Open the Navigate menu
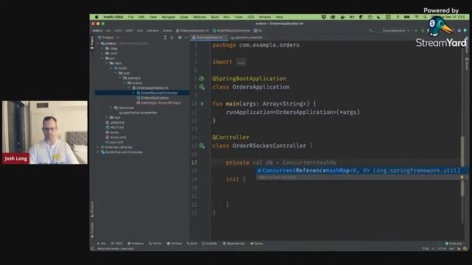472x265 pixels. point(168,17)
